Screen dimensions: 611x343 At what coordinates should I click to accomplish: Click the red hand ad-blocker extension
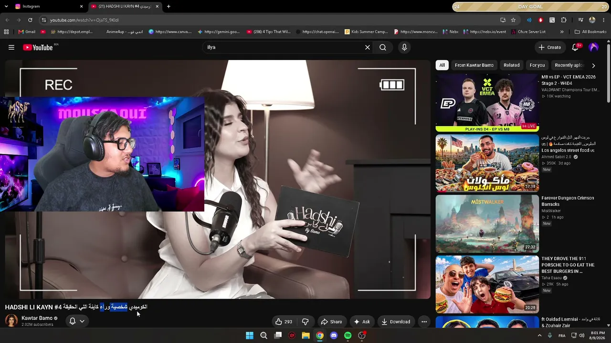540,20
